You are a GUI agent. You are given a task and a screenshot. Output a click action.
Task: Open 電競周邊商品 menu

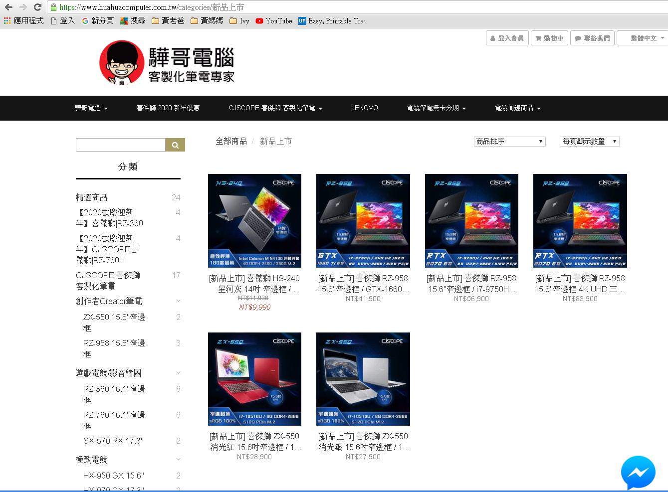[x=517, y=108]
